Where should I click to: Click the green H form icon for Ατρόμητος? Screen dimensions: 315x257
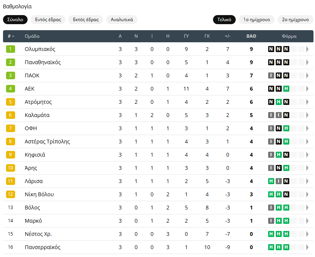coord(279,102)
